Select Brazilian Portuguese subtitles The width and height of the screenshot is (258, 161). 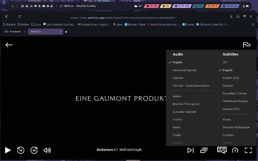[236, 127]
